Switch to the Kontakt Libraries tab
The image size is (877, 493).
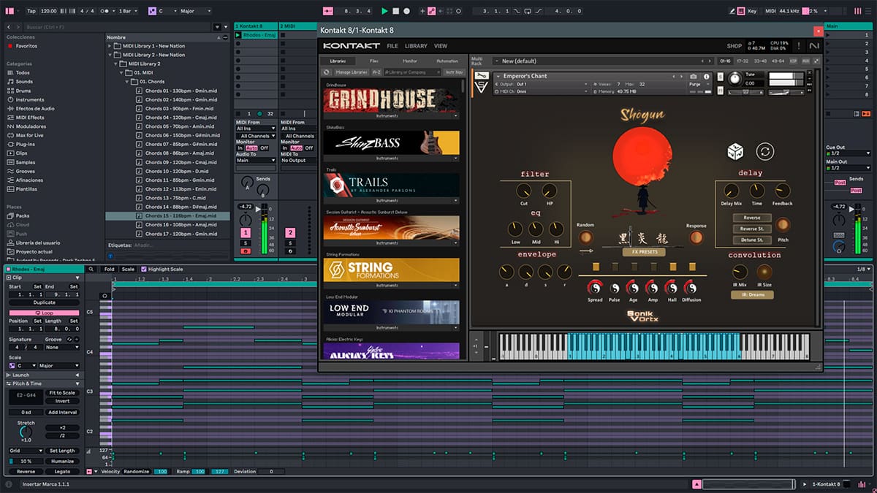pyautogui.click(x=338, y=61)
